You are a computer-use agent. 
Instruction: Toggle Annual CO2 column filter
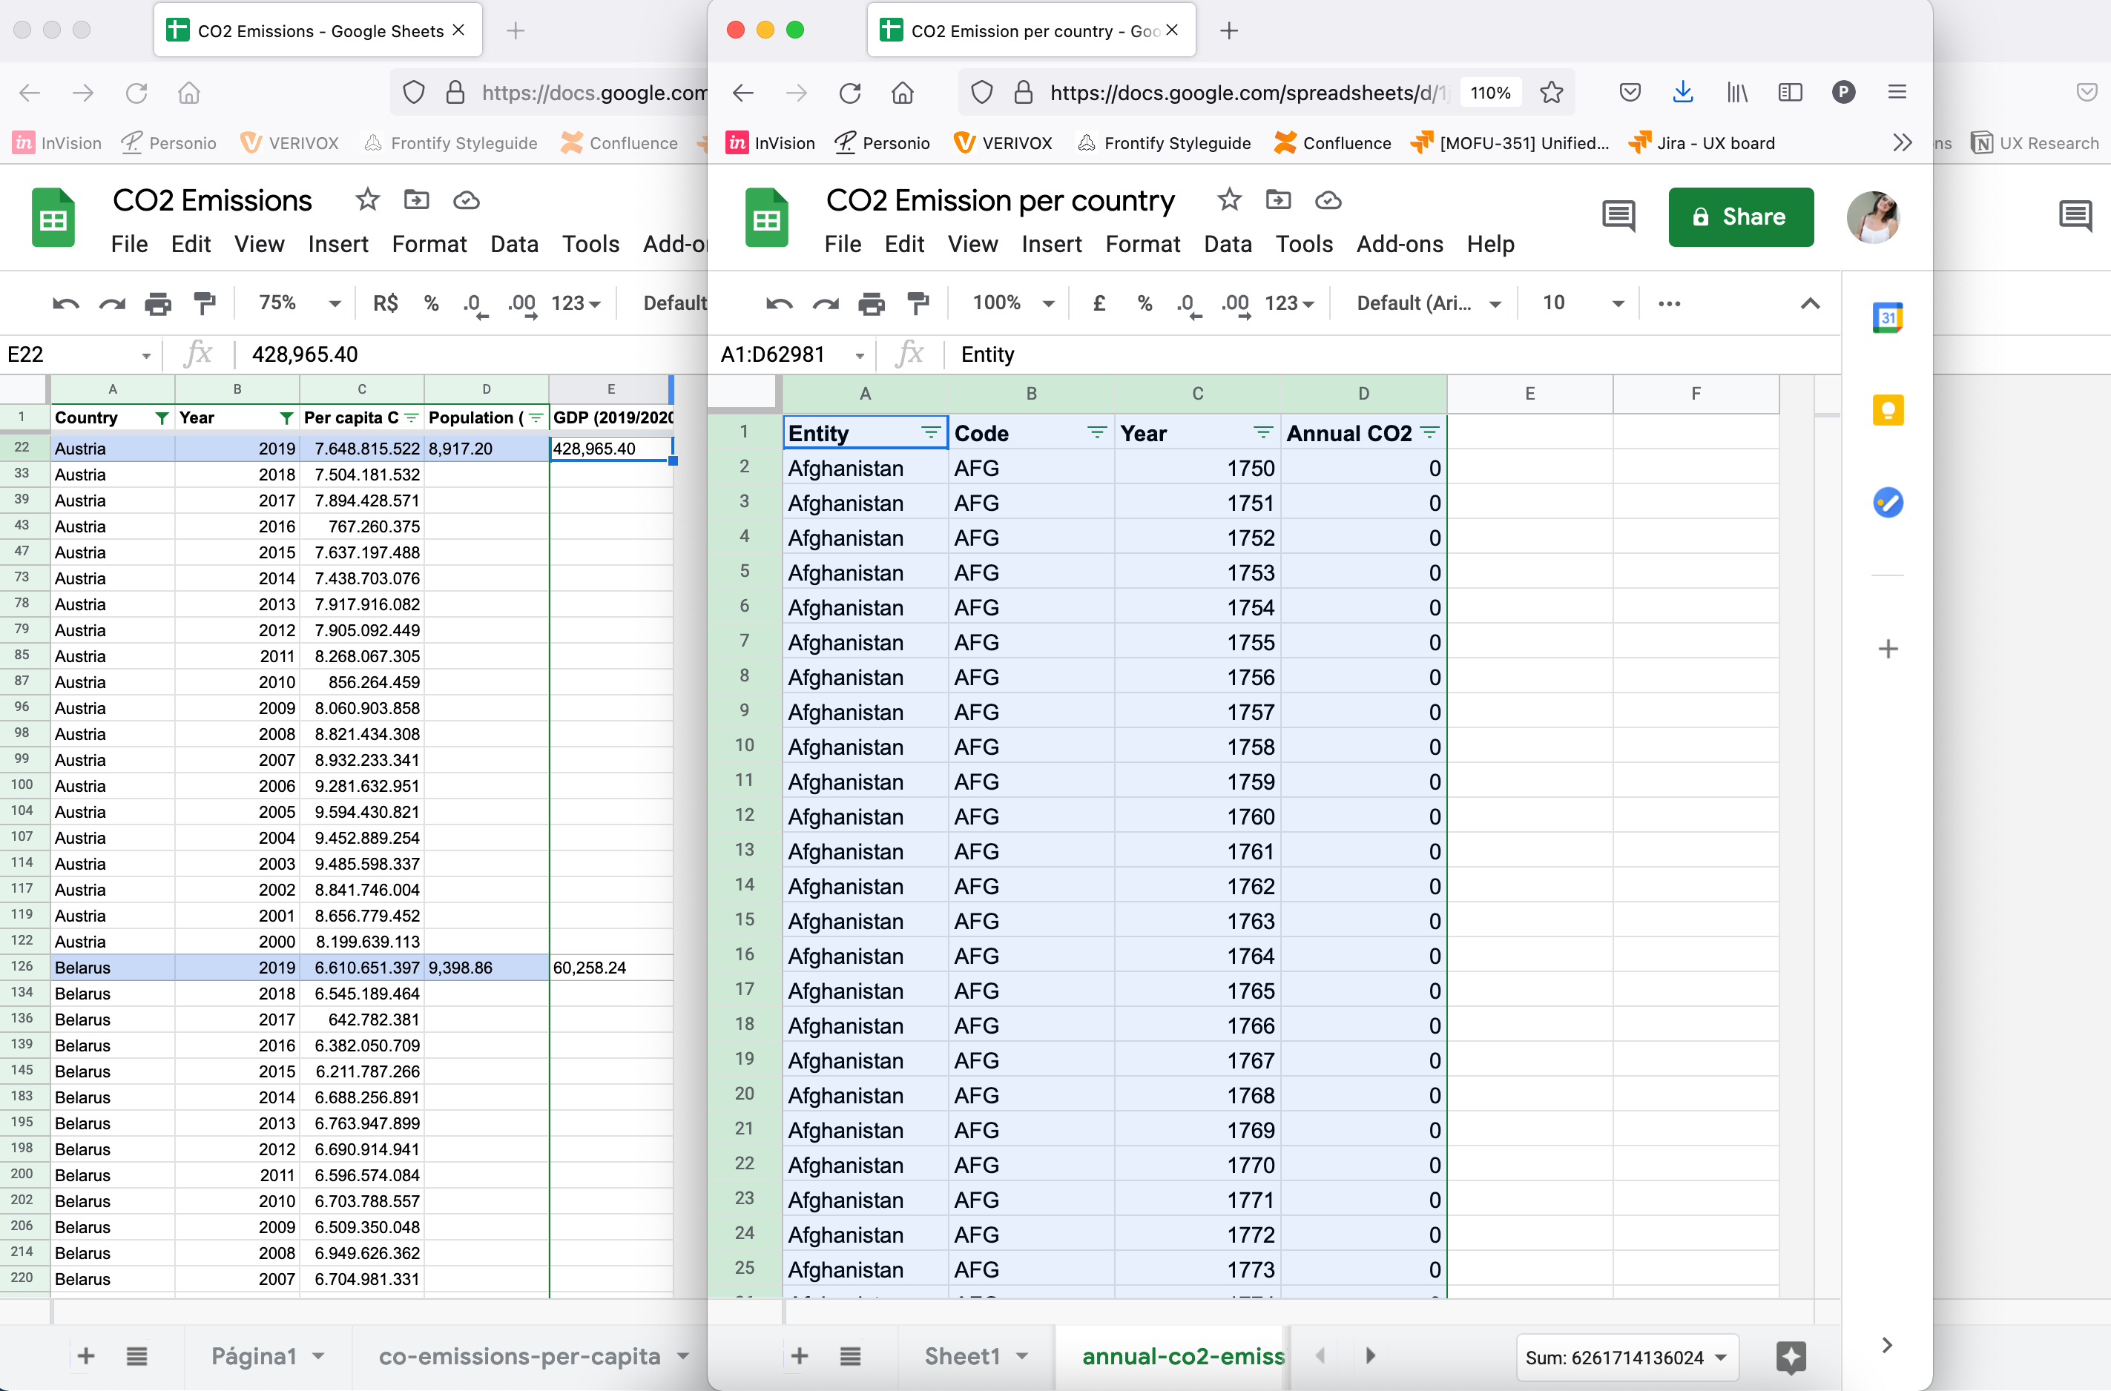[x=1429, y=433]
